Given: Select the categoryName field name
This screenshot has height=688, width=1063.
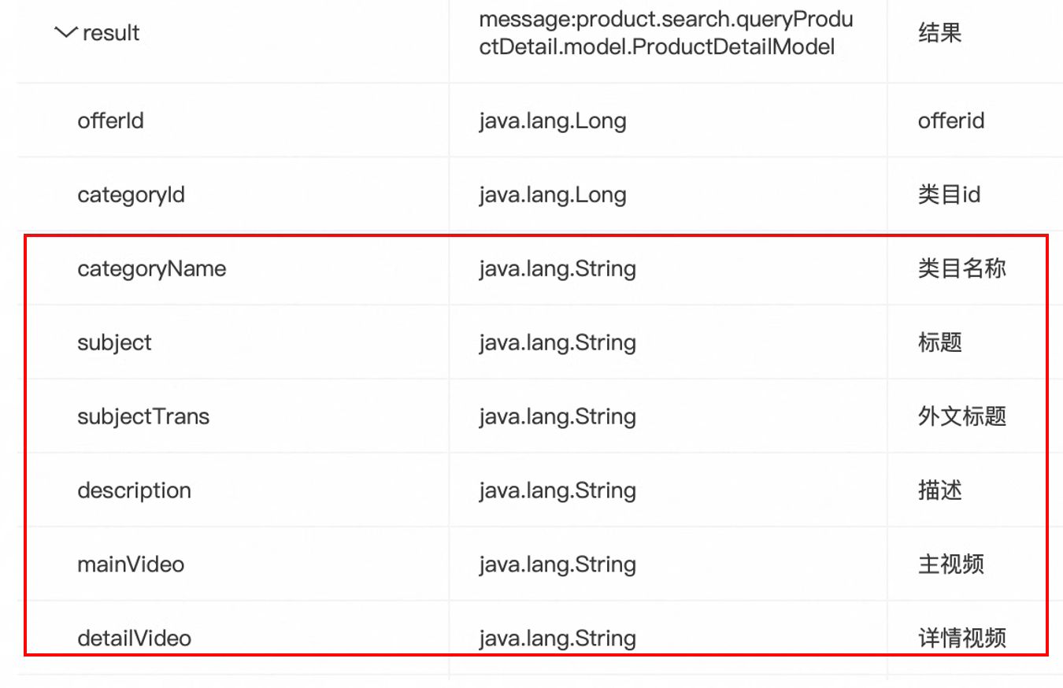Looking at the screenshot, I should pyautogui.click(x=151, y=268).
